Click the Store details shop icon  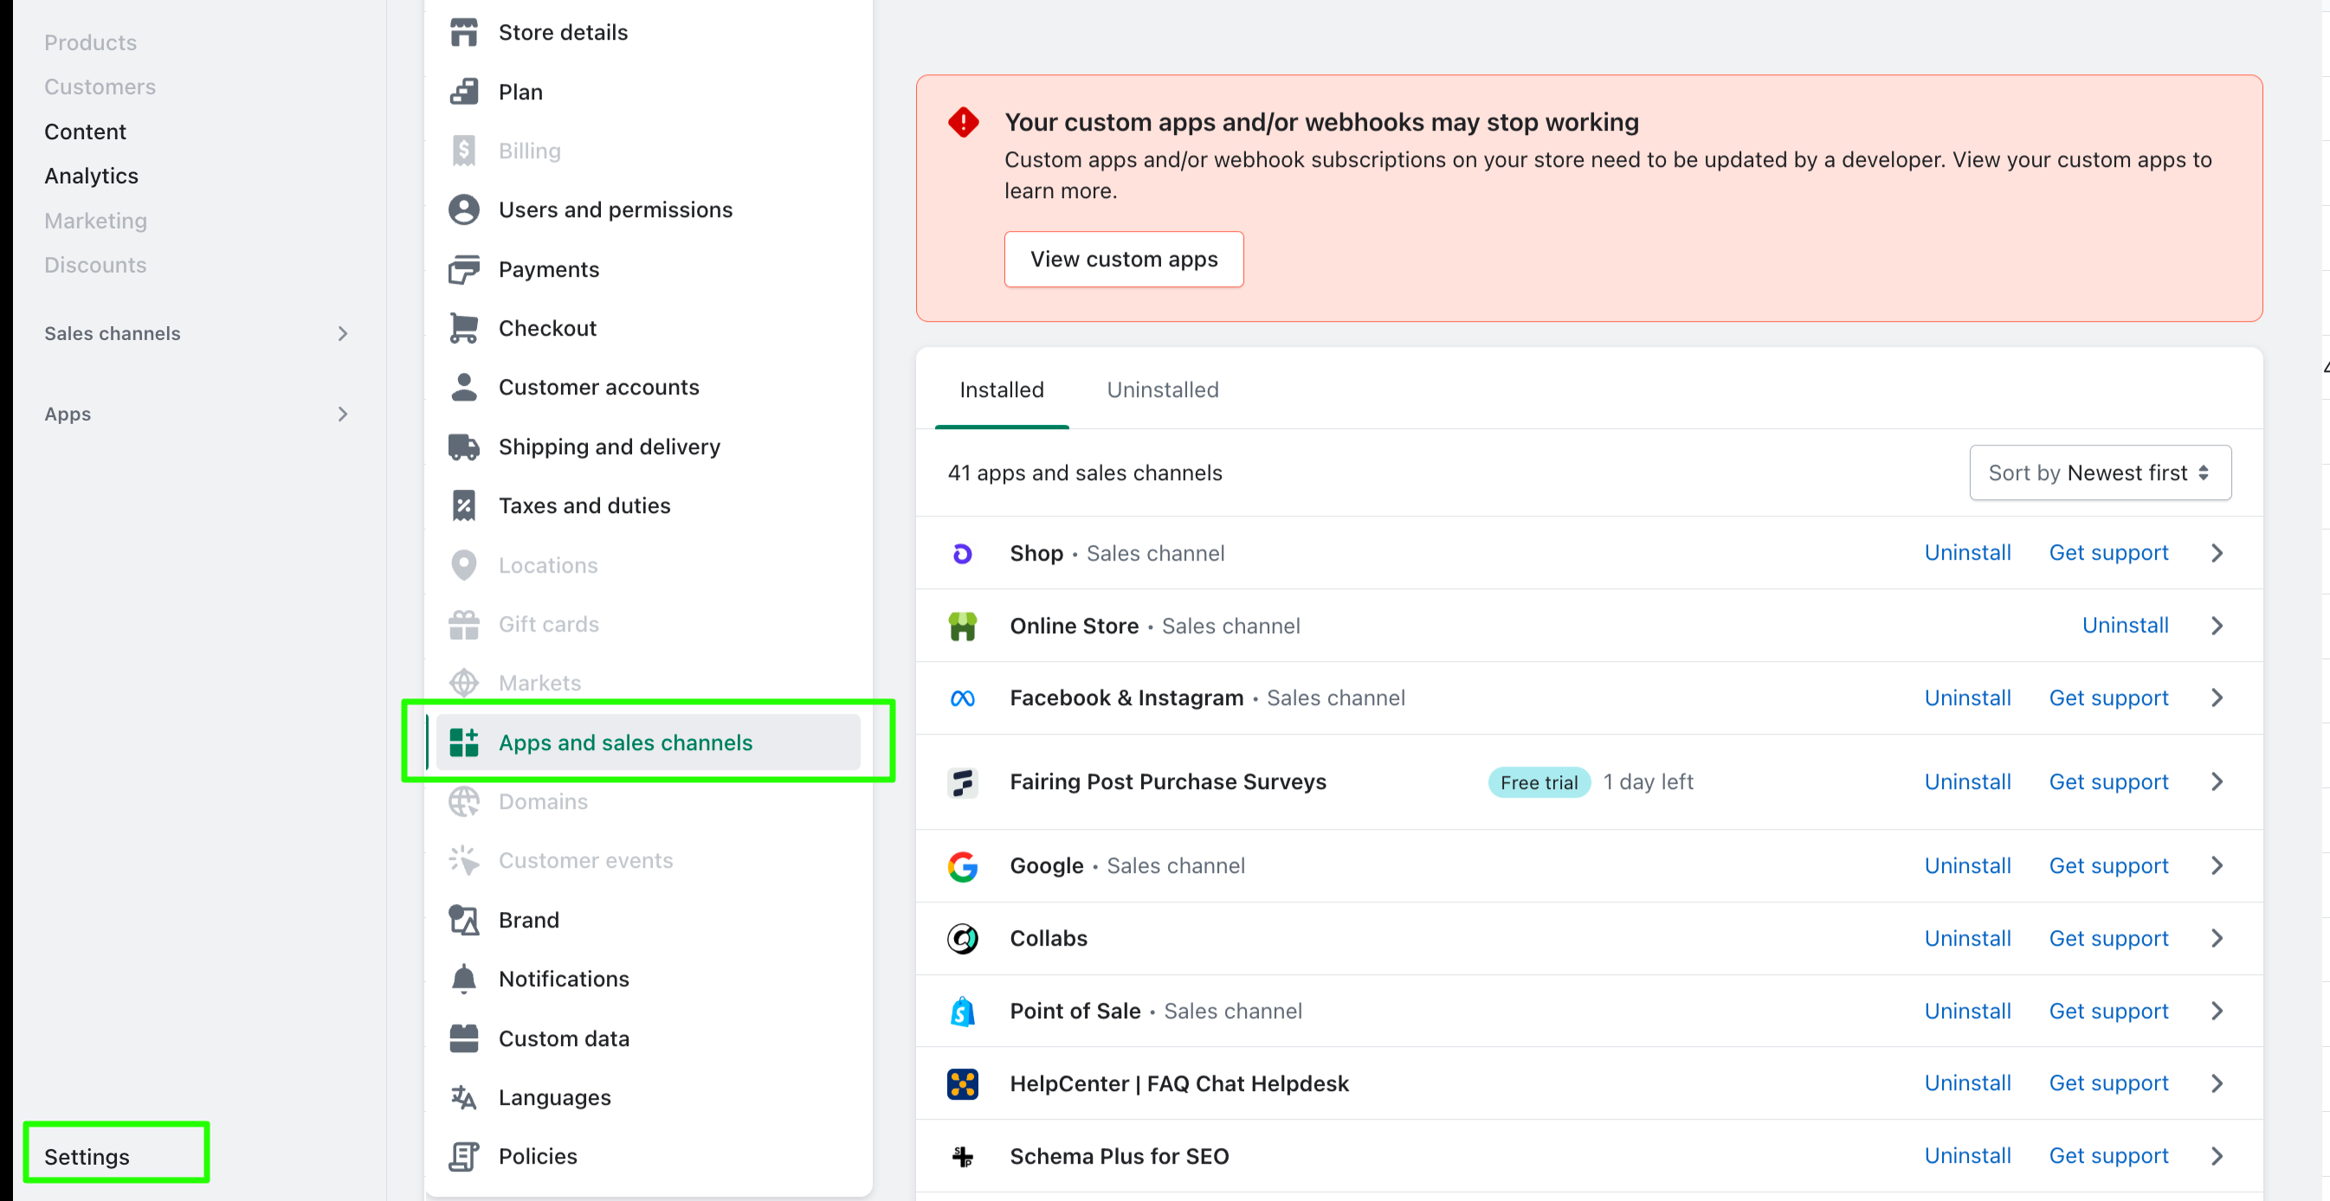464,33
